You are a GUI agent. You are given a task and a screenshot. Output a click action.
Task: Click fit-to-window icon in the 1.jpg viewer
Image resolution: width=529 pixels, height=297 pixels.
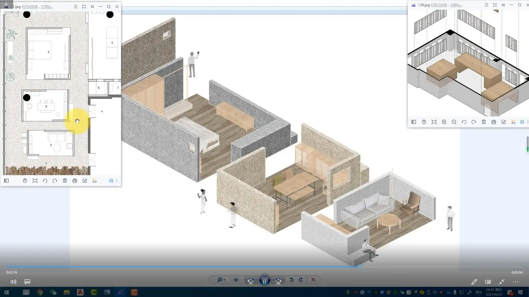(x=35, y=181)
